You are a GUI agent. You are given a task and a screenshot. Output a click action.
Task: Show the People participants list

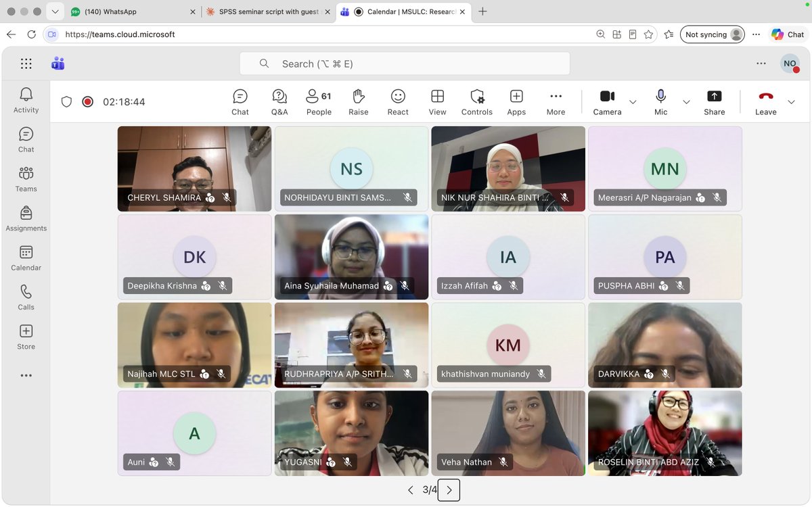tap(319, 102)
